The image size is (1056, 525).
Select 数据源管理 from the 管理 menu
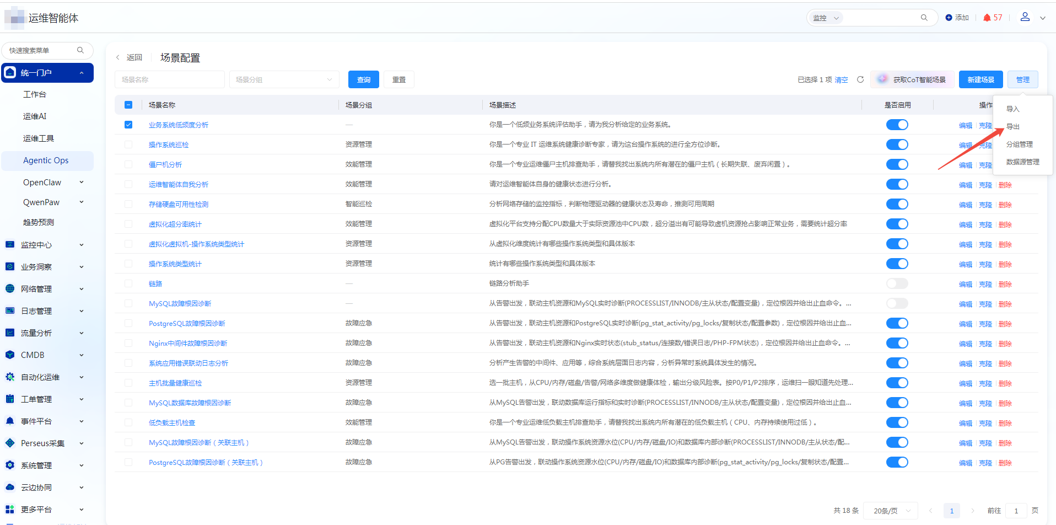1023,162
